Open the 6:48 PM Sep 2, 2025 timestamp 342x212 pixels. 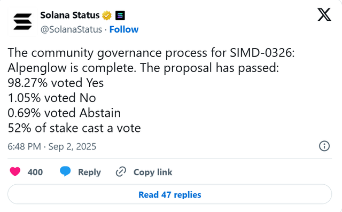click(x=52, y=146)
